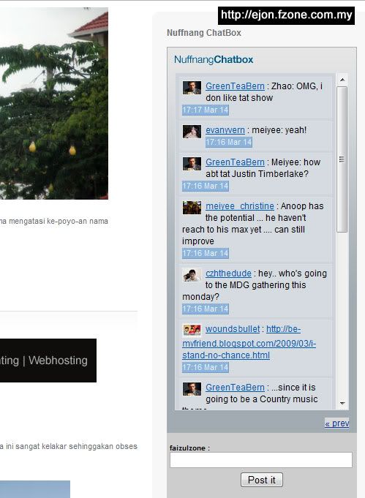Open czhthedude username link
This screenshot has height=498, width=365.
point(228,273)
